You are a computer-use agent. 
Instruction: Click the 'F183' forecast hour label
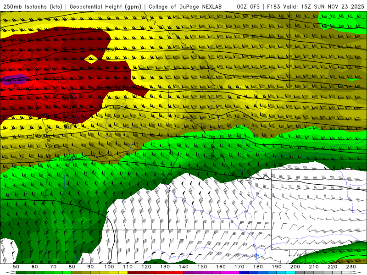(273, 7)
